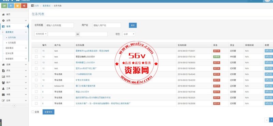Click the 用户名 input field
Image resolution: width=273 pixels, height=126 pixels.
pos(107,25)
